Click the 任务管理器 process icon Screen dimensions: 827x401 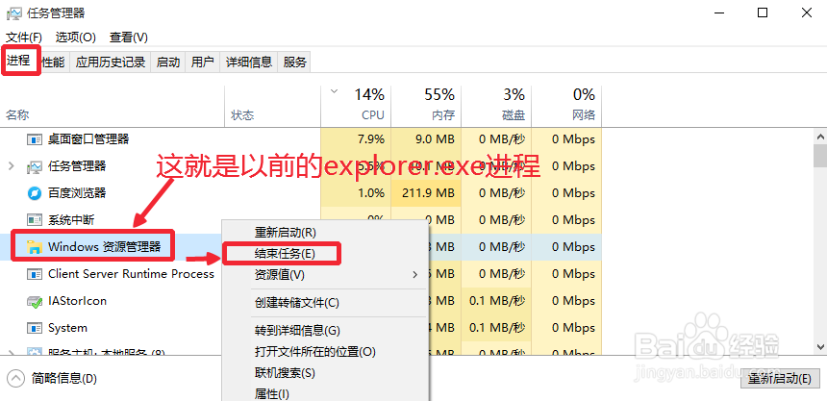click(35, 166)
